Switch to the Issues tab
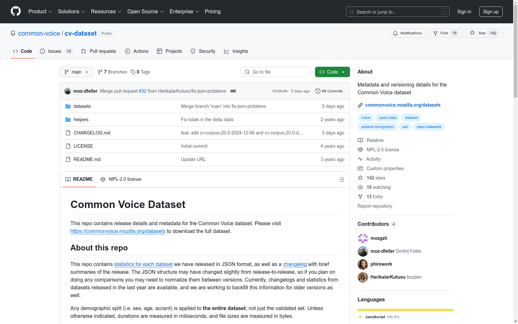 coord(56,51)
